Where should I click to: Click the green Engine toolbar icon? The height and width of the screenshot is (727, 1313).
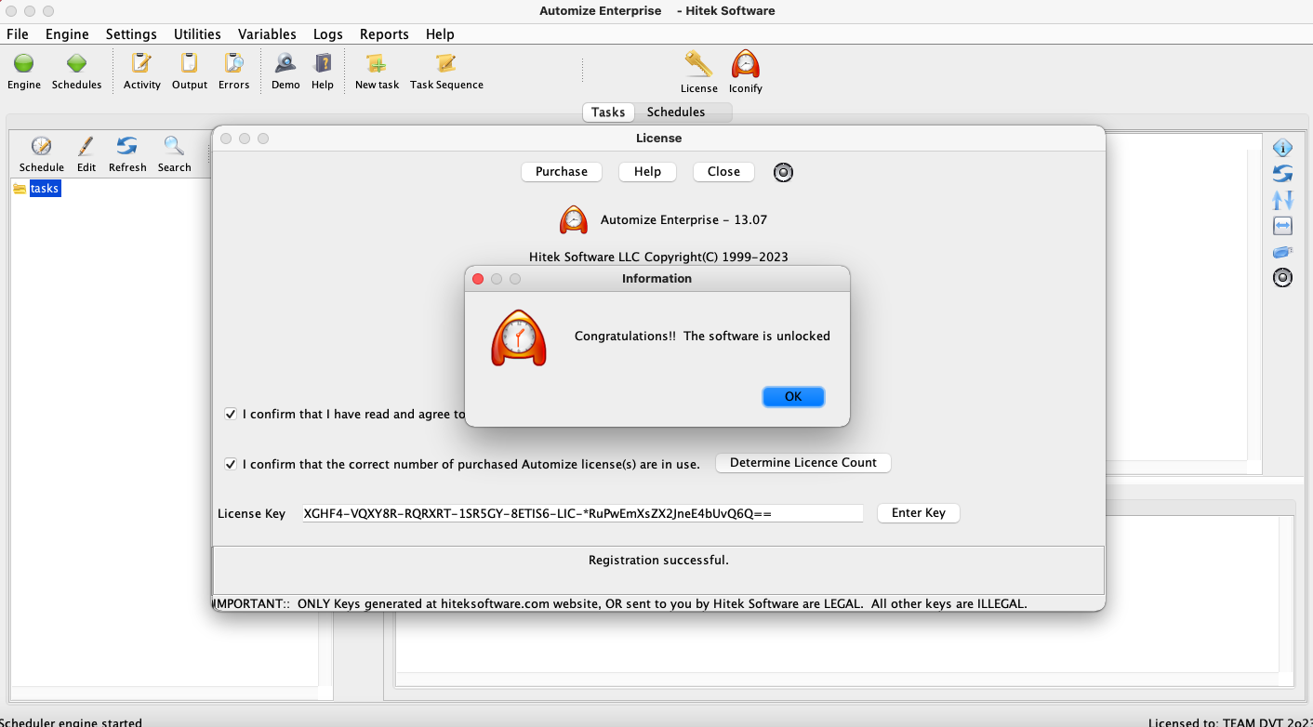24,63
